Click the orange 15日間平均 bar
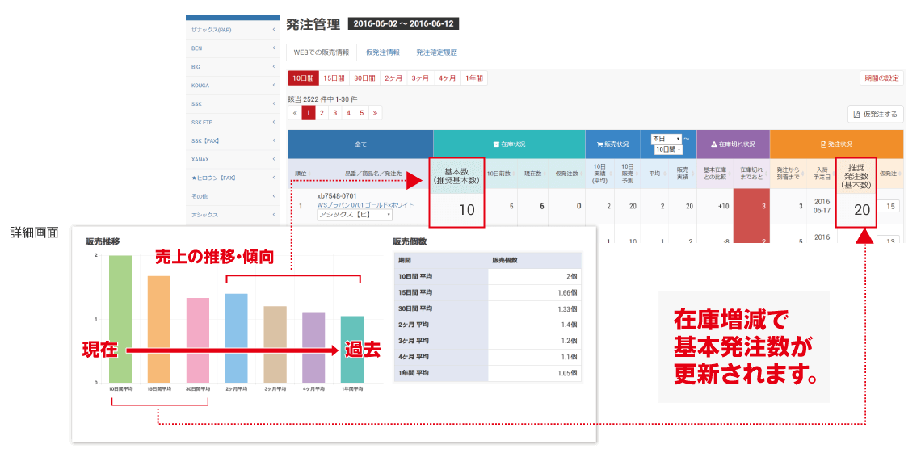Image resolution: width=921 pixels, height=457 pixels. 159,329
